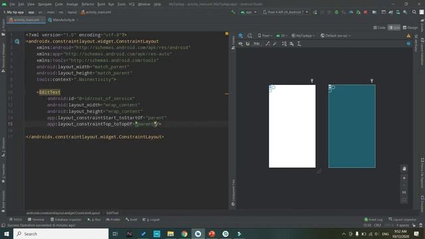The width and height of the screenshot is (425, 239).
Task: Switch to Design view mode
Action: click(x=410, y=28)
